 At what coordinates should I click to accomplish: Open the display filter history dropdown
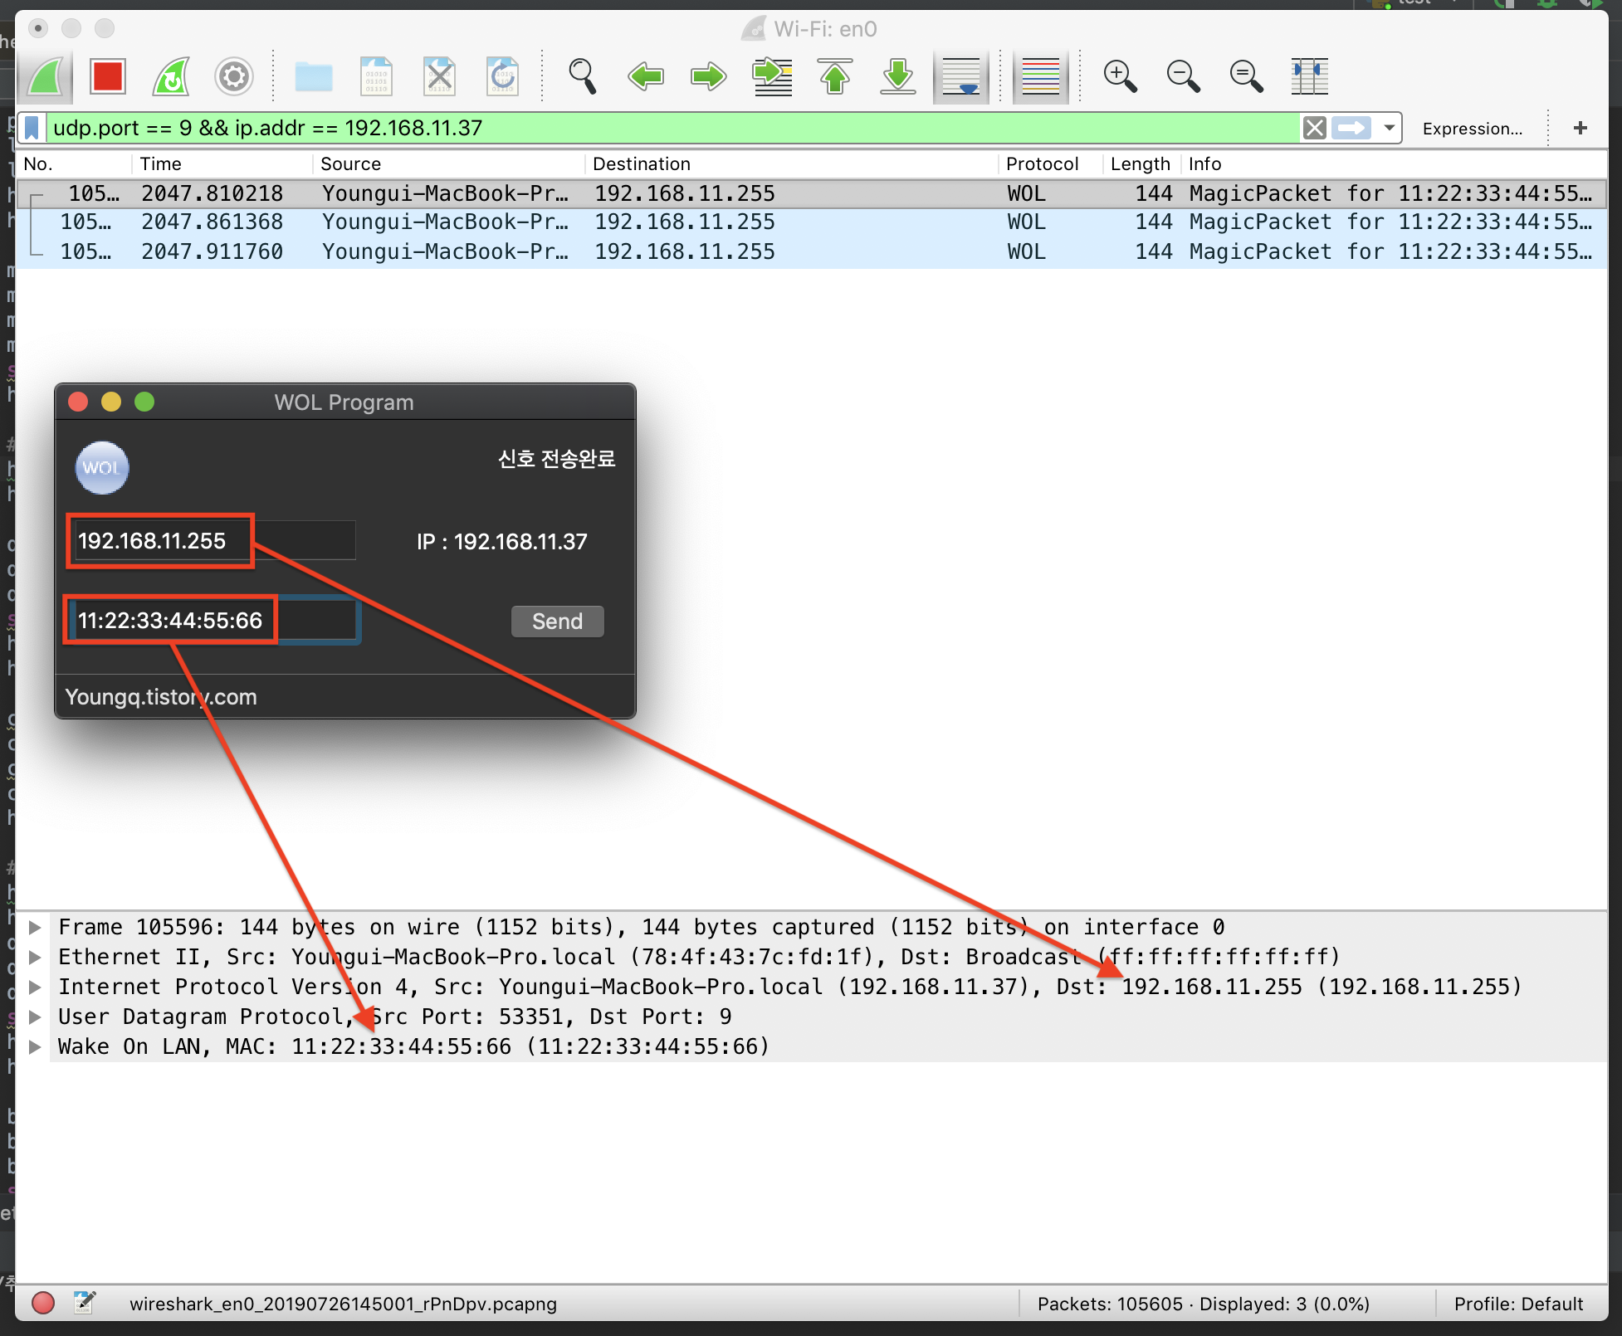point(1389,128)
